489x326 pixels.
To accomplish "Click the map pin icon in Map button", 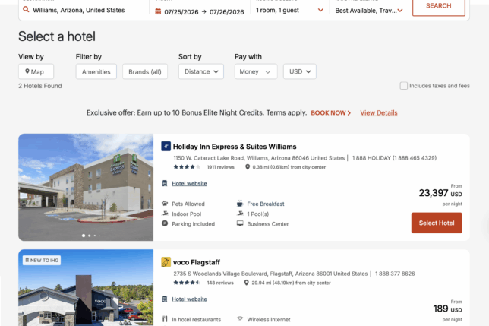I will [27, 71].
